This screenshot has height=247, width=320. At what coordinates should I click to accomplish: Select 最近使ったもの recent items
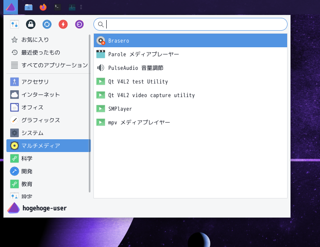(x=48, y=52)
